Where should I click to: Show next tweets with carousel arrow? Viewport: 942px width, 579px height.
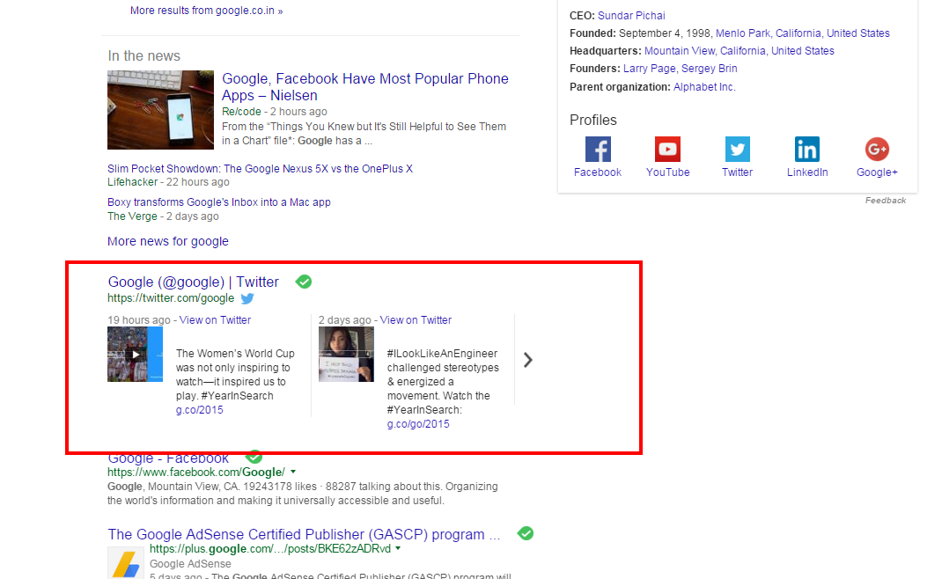tap(527, 360)
